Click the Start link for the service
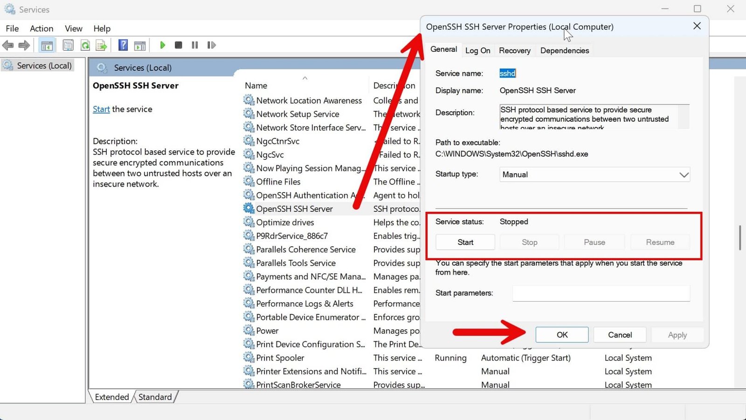This screenshot has height=420, width=746. click(101, 109)
